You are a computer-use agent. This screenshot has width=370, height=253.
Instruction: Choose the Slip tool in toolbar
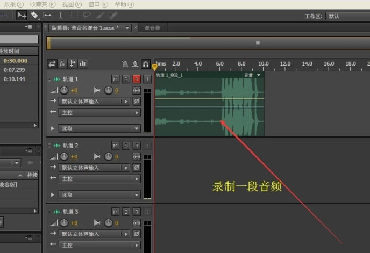[x=47, y=15]
